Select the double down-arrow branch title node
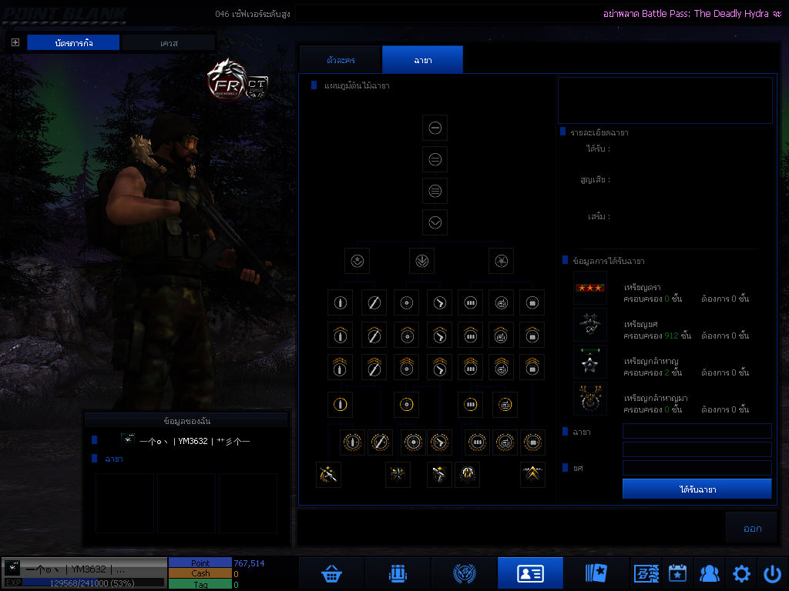The image size is (789, 591). [x=421, y=261]
